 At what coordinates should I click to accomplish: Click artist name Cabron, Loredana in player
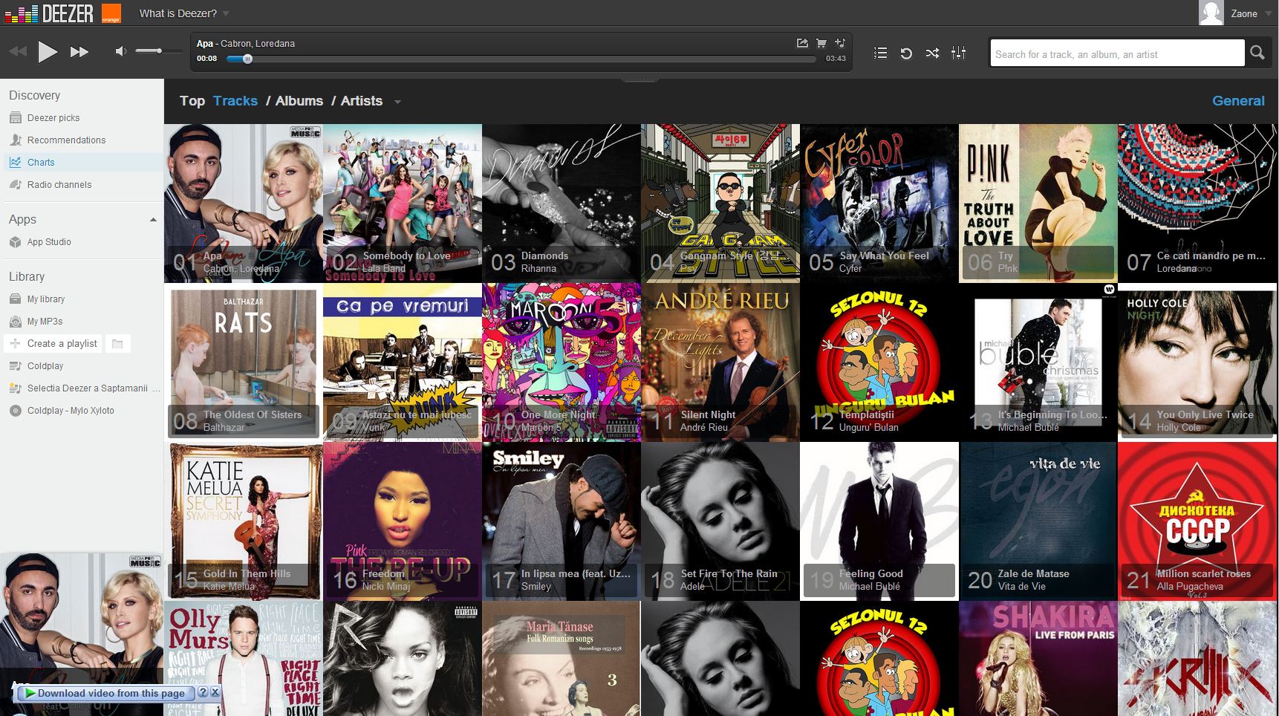pyautogui.click(x=258, y=43)
